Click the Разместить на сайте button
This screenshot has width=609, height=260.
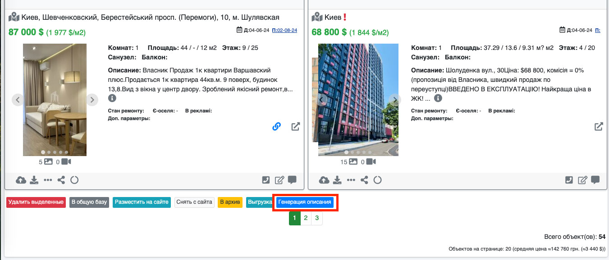pos(142,202)
